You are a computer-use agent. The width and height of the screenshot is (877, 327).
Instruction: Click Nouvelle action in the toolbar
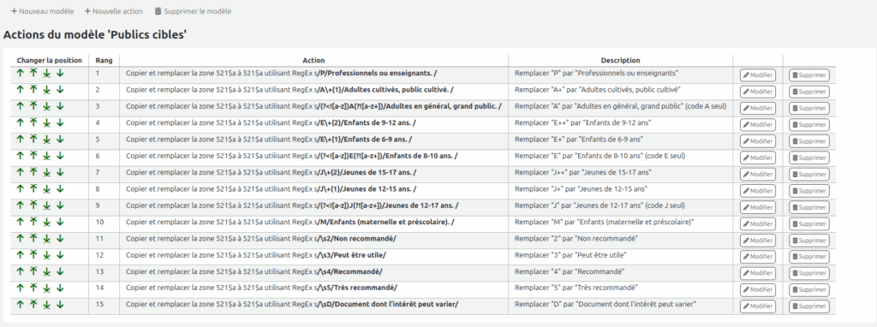114,11
